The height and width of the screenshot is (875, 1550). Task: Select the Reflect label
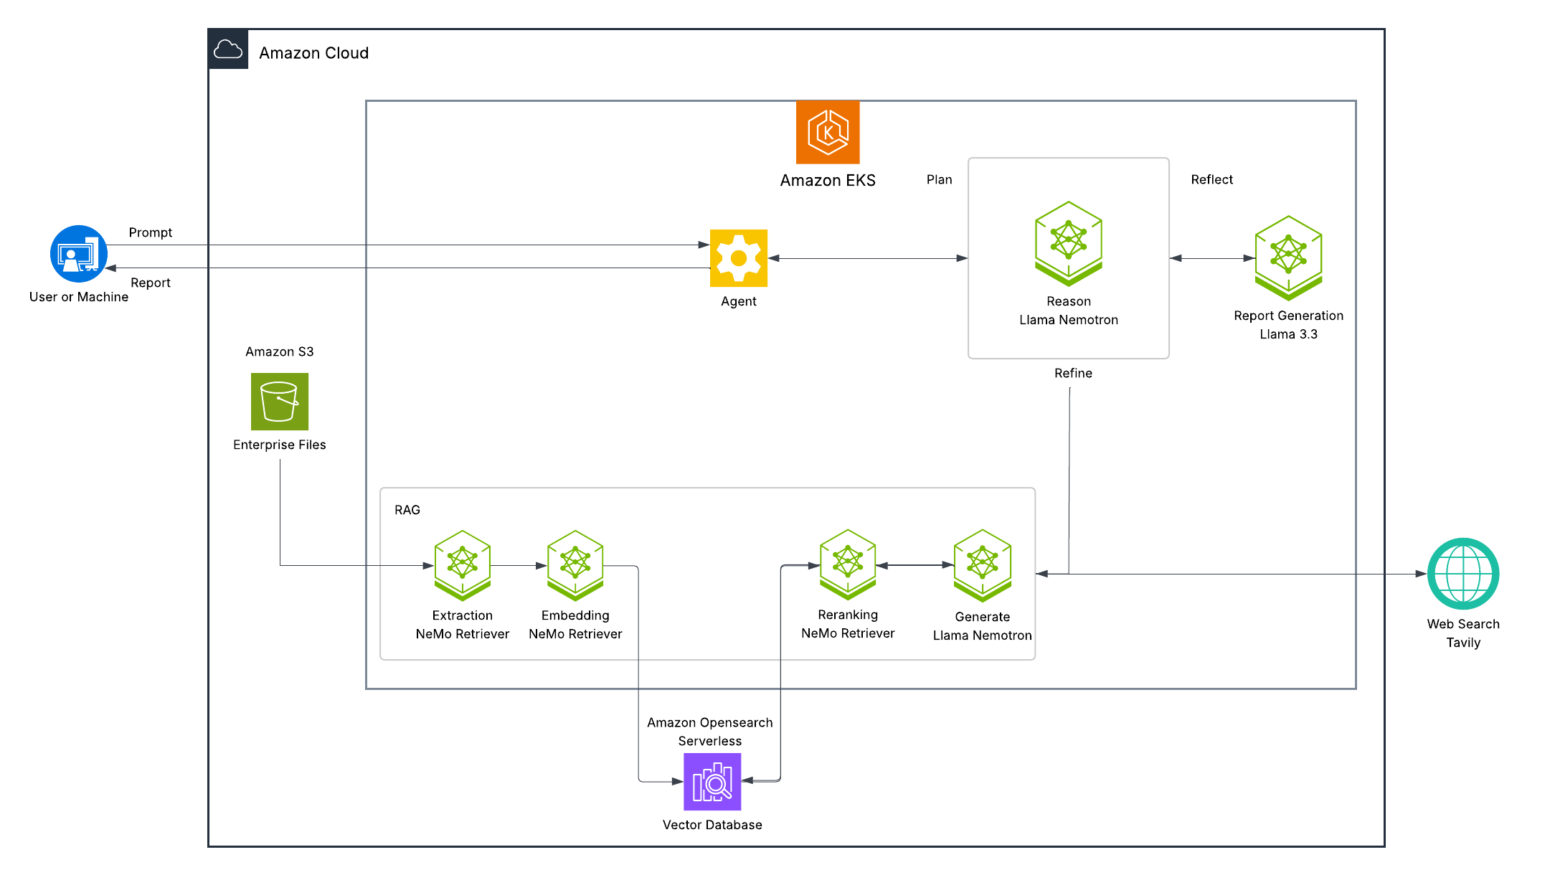[x=1211, y=179]
